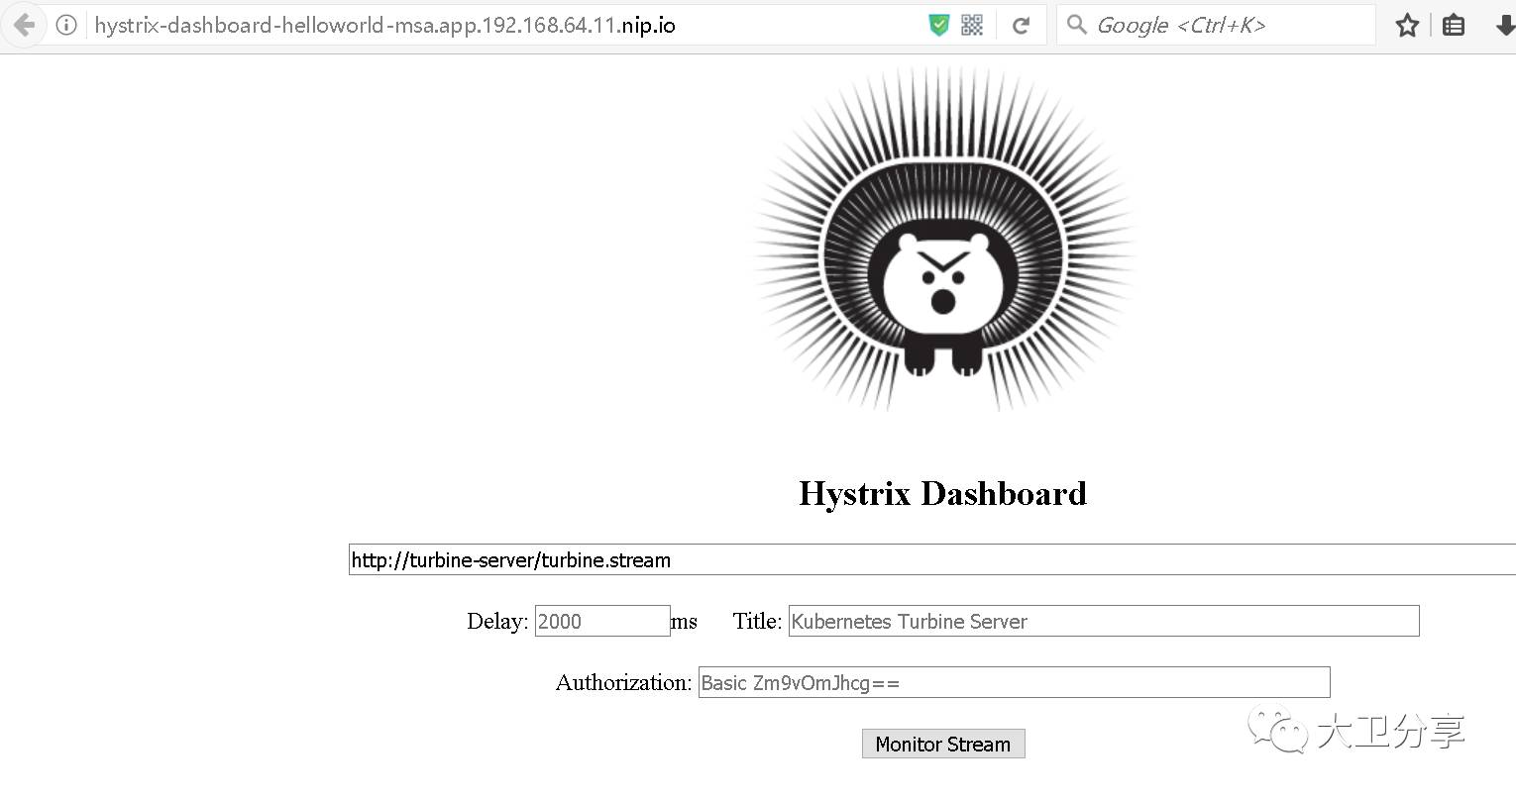1516x798 pixels.
Task: Go back using browser back arrow
Action: point(24,26)
